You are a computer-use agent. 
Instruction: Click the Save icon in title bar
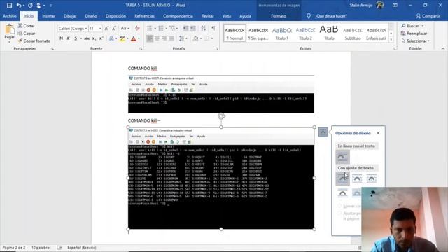pos(9,6)
